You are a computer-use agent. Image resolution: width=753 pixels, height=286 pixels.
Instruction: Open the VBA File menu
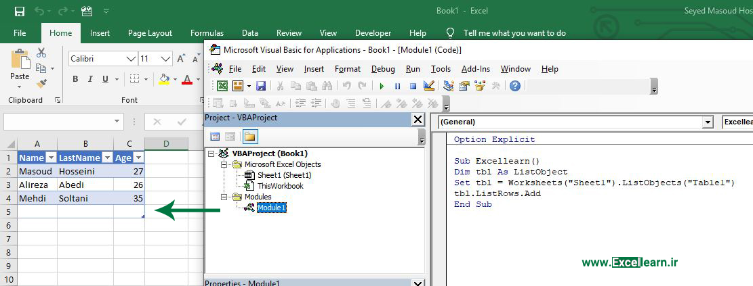click(235, 69)
